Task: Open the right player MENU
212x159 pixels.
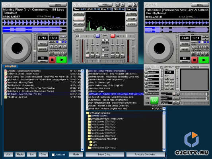Action: coord(200,5)
